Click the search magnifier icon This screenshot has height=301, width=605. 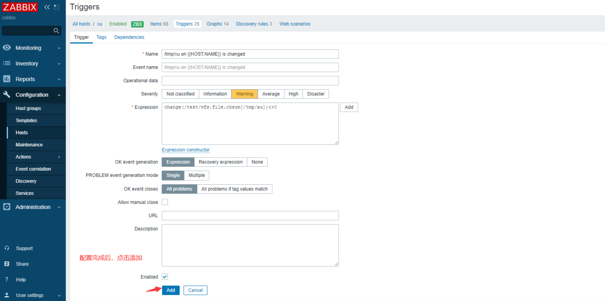click(56, 31)
